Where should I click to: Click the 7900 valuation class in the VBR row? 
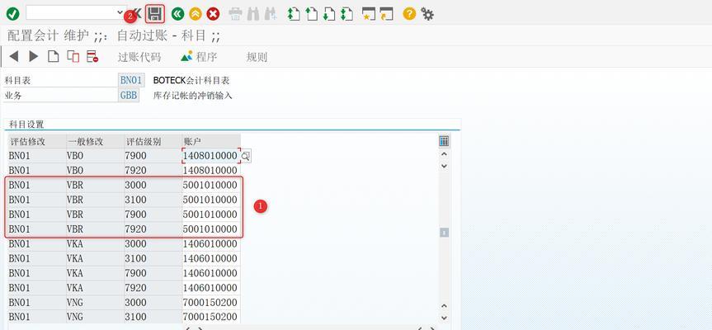153,214
